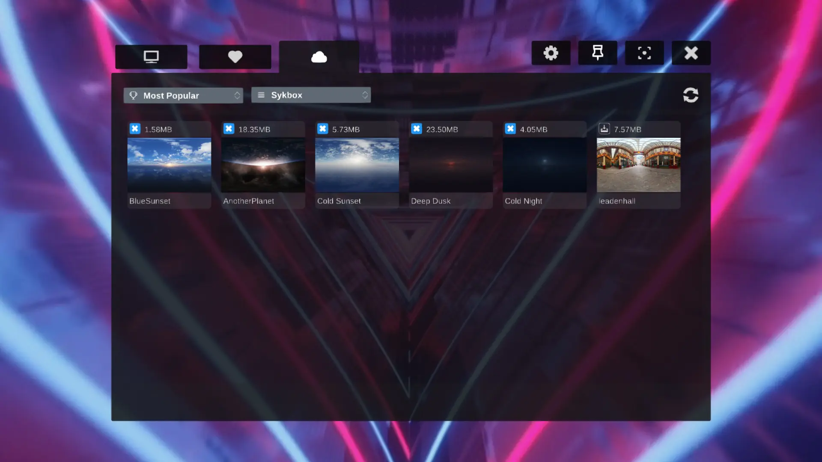822x462 pixels.
Task: Open the settings gear panel
Action: tap(551, 53)
